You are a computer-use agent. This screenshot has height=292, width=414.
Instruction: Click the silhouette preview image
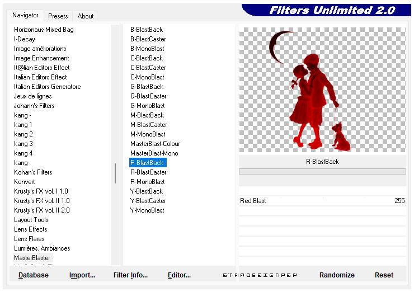(x=322, y=90)
